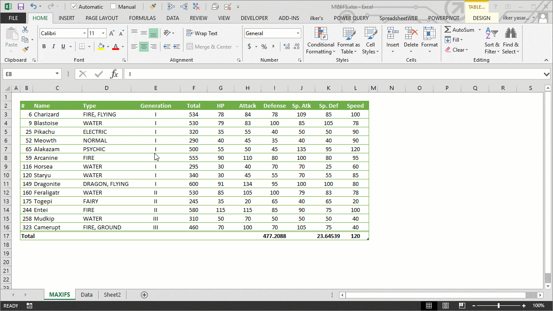Switch to the FORMULAS ribbon tab

[x=142, y=18]
